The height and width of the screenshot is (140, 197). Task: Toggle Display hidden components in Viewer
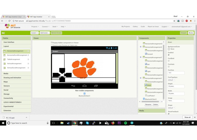click(x=52, y=43)
